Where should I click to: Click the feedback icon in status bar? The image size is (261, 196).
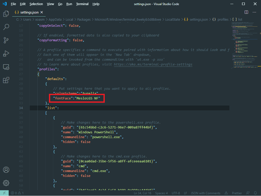(248, 193)
